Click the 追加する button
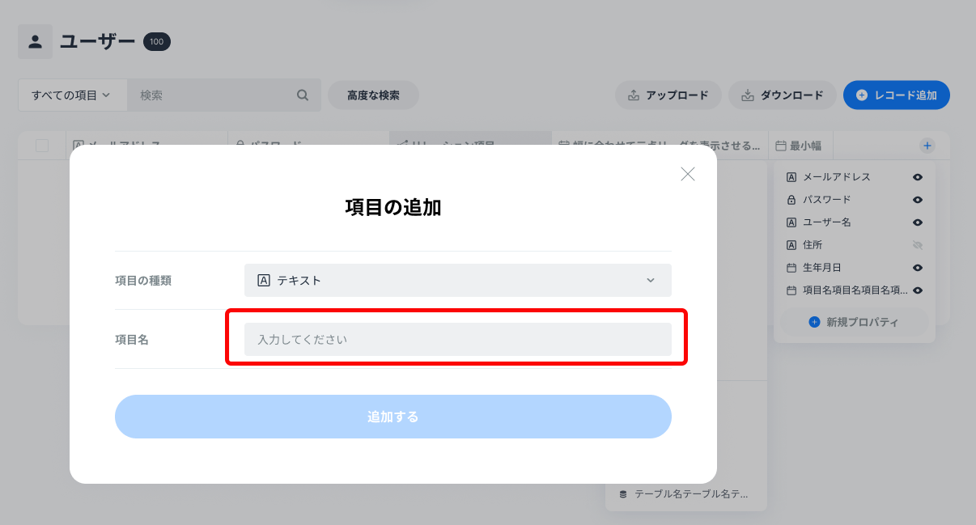This screenshot has height=525, width=976. (x=393, y=417)
